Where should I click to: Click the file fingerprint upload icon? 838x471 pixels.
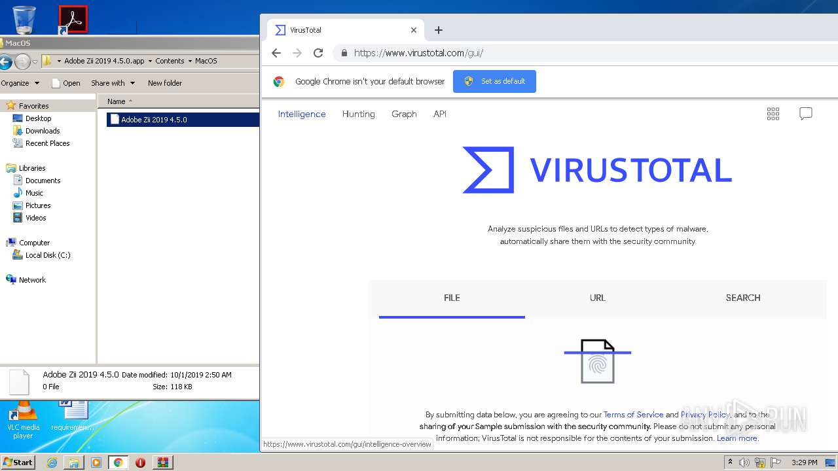point(598,360)
